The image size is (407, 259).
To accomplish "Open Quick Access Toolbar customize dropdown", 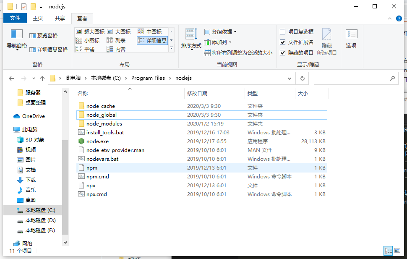I will click(41, 7).
